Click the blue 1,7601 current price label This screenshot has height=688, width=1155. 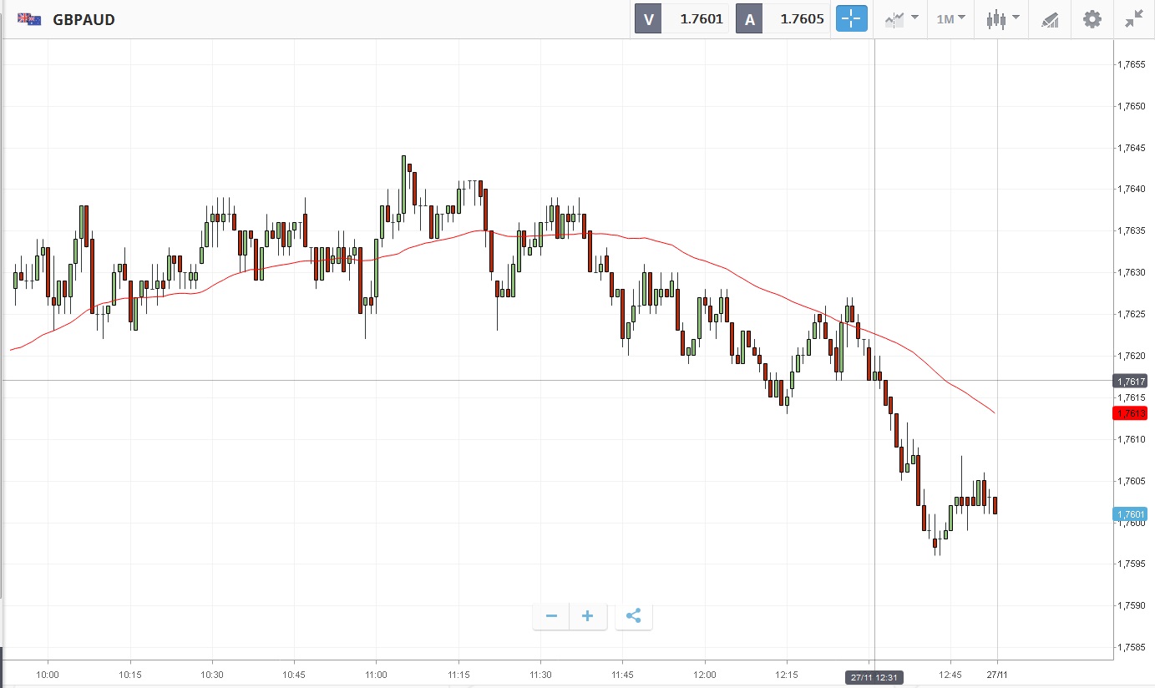click(1130, 514)
